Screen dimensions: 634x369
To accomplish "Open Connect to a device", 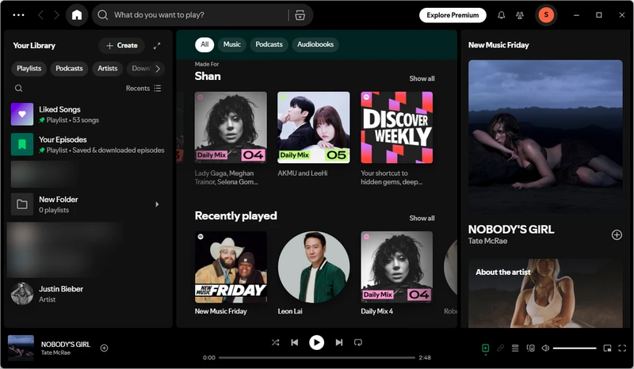I will coord(530,348).
